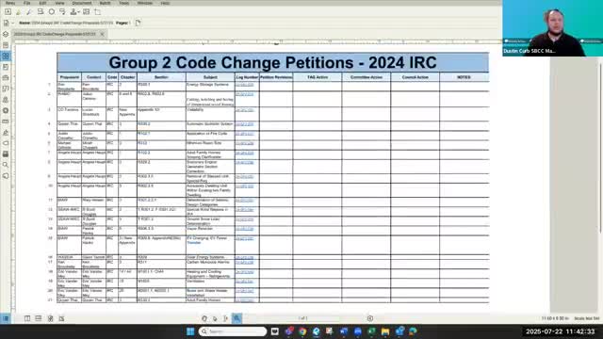Open the Document menu
603x339 pixels.
(x=82, y=3)
